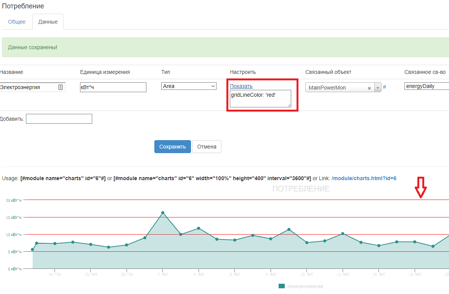Open the MainPowerMon linked object dropdown arrow
The width and height of the screenshot is (449, 294).
[378, 88]
